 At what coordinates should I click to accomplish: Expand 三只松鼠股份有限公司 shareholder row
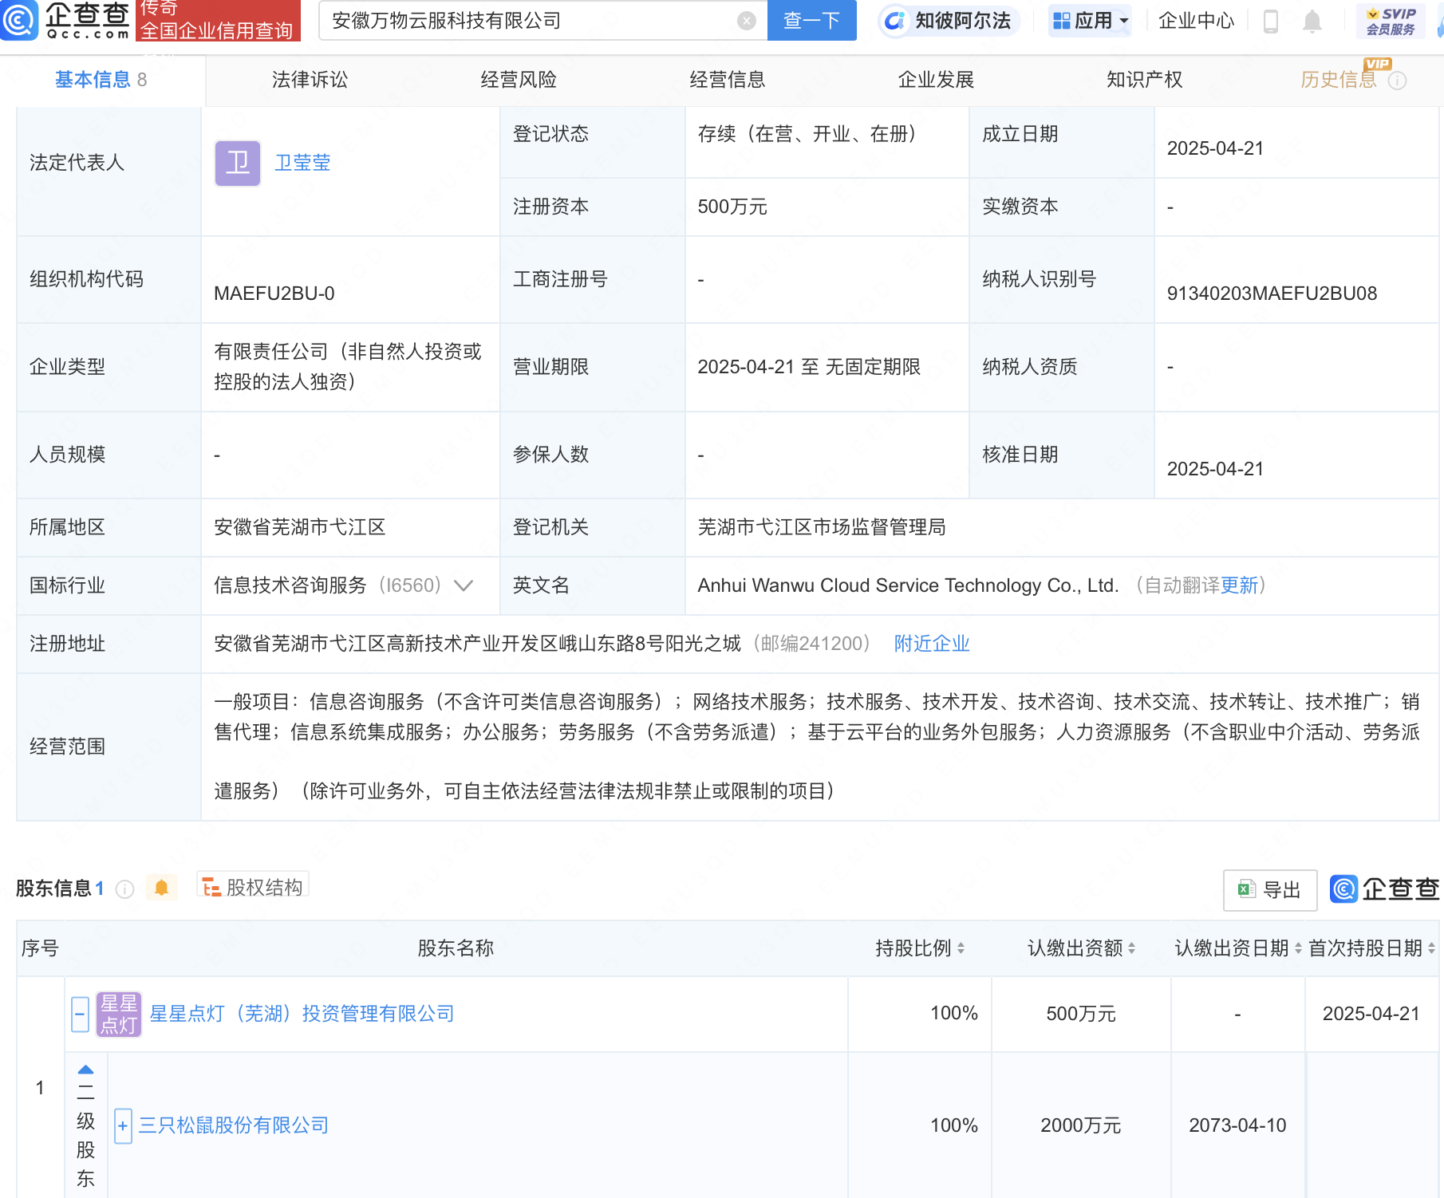coord(123,1125)
